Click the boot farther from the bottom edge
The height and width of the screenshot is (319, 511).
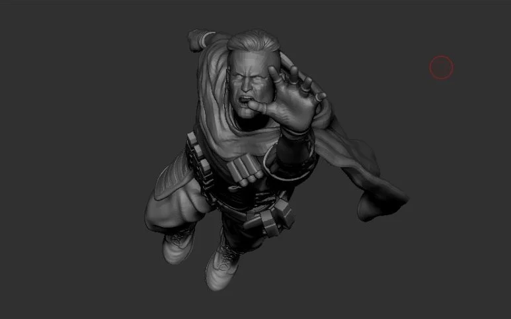pos(178,244)
